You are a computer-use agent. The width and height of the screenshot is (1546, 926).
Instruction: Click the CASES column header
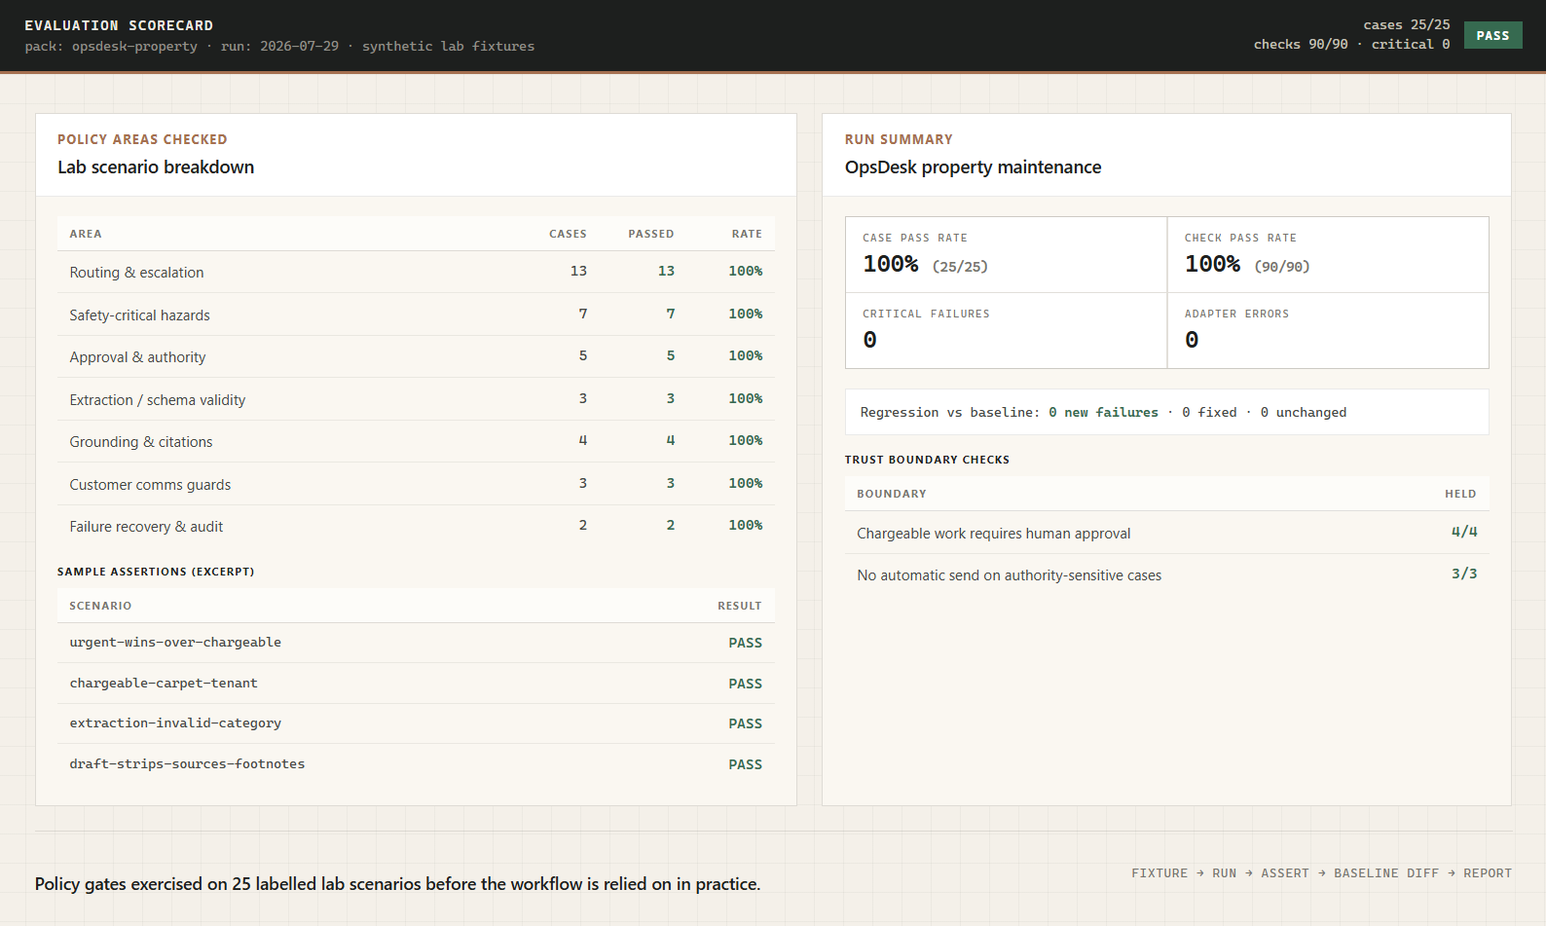pyautogui.click(x=568, y=234)
